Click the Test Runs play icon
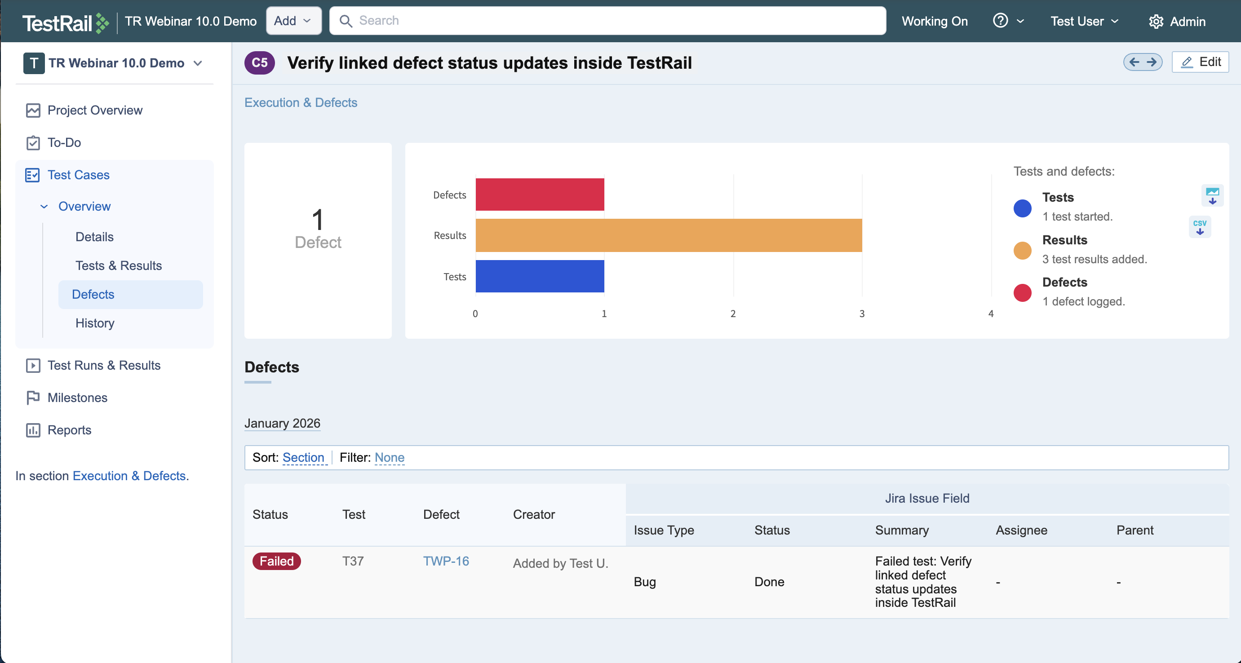 click(x=33, y=366)
